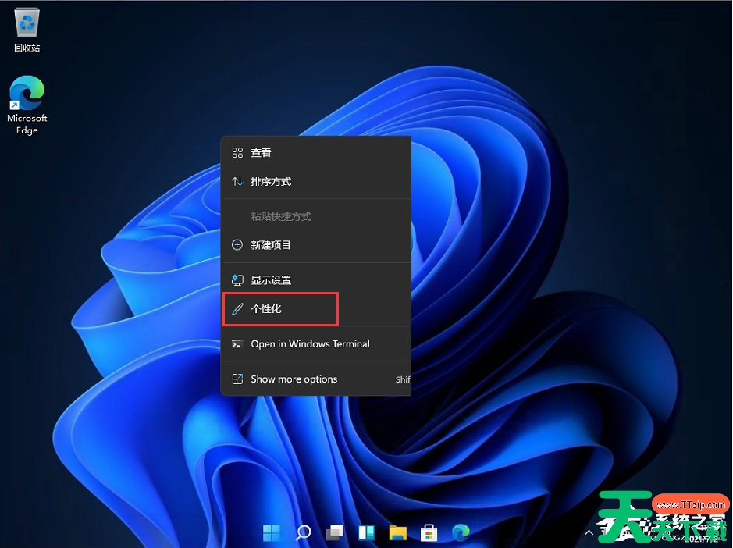The width and height of the screenshot is (733, 548).
Task: Open Microsoft Edge from the taskbar
Action: pyautogui.click(x=460, y=532)
